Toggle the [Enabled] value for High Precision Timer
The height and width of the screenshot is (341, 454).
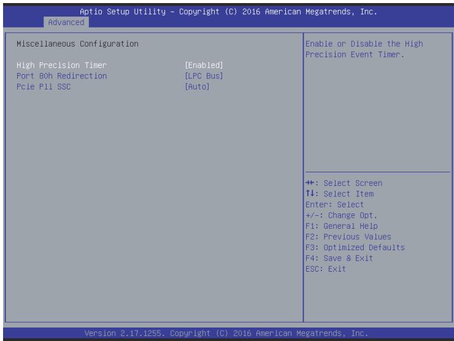[204, 65]
